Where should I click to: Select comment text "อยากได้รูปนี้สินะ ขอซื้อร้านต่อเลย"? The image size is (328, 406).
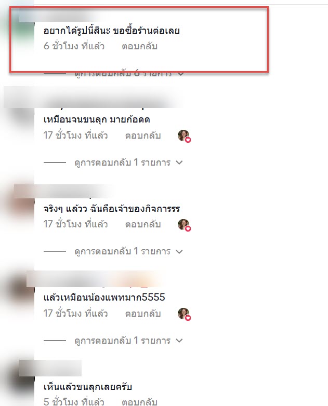coord(111,31)
